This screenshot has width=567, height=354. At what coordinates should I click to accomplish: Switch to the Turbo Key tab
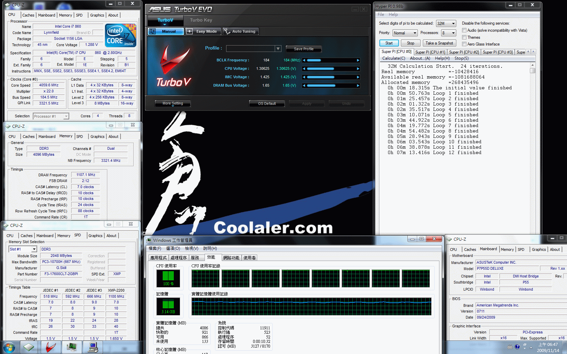201,20
